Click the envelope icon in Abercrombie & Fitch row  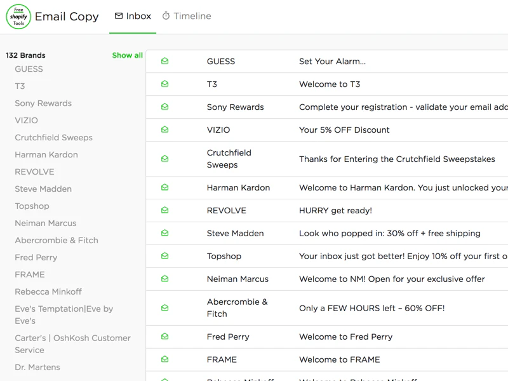coord(165,308)
